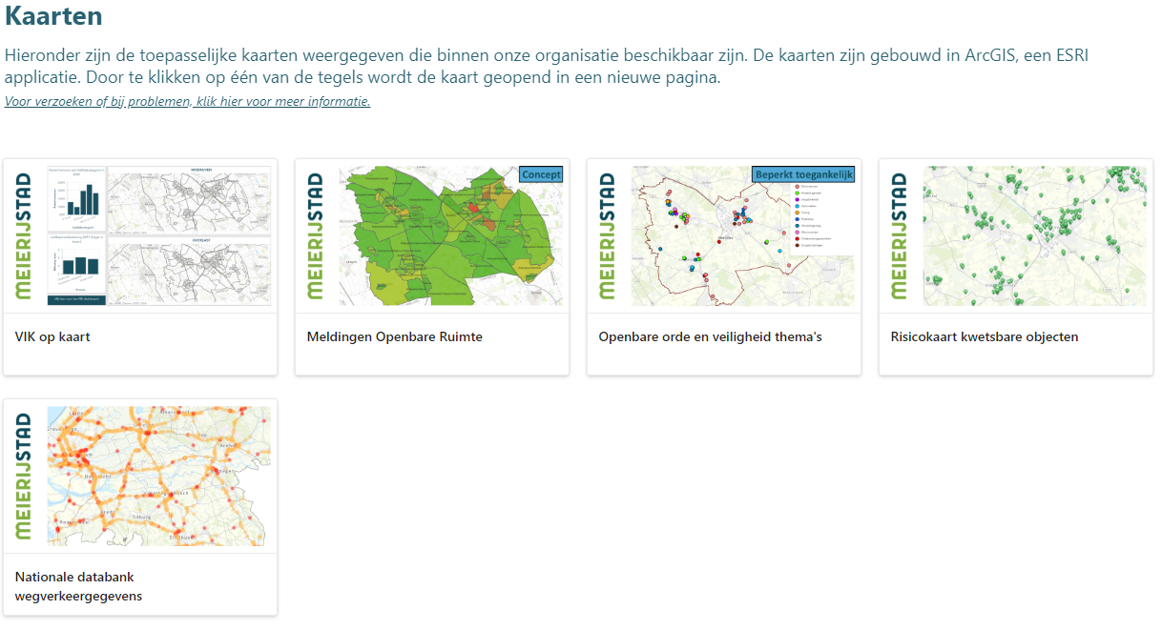Select 'Risicokaart kwetsbare objecten' tile title
Image resolution: width=1162 pixels, height=630 pixels.
pos(984,336)
